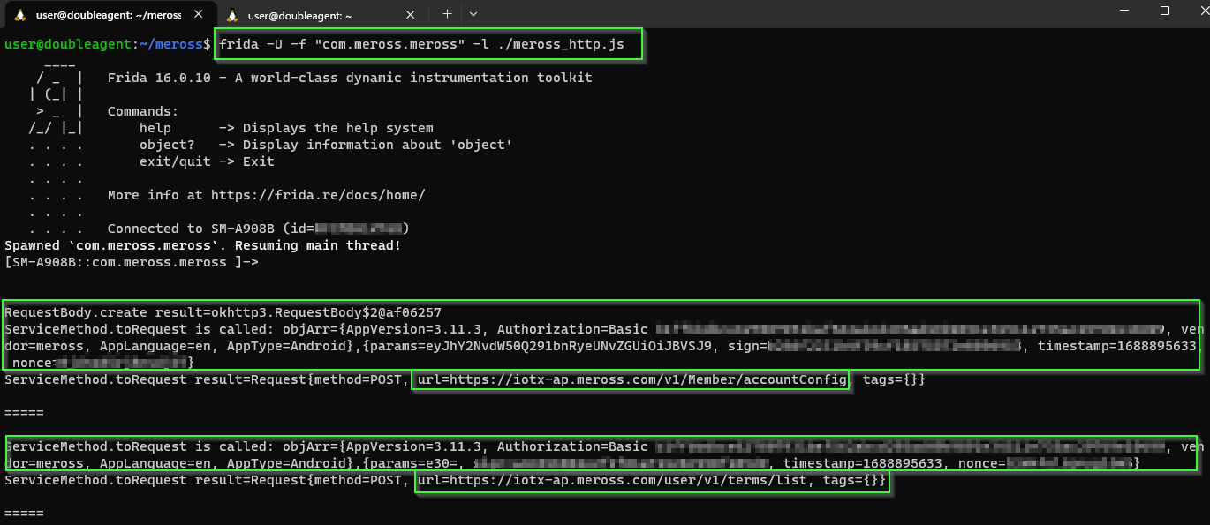Click the RequestBody.create result line
This screenshot has width=1210, height=525.
click(223, 312)
